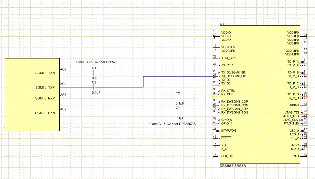Select VDDA2P5 label at pin 3
The height and width of the screenshot is (179, 315).
(228, 47)
